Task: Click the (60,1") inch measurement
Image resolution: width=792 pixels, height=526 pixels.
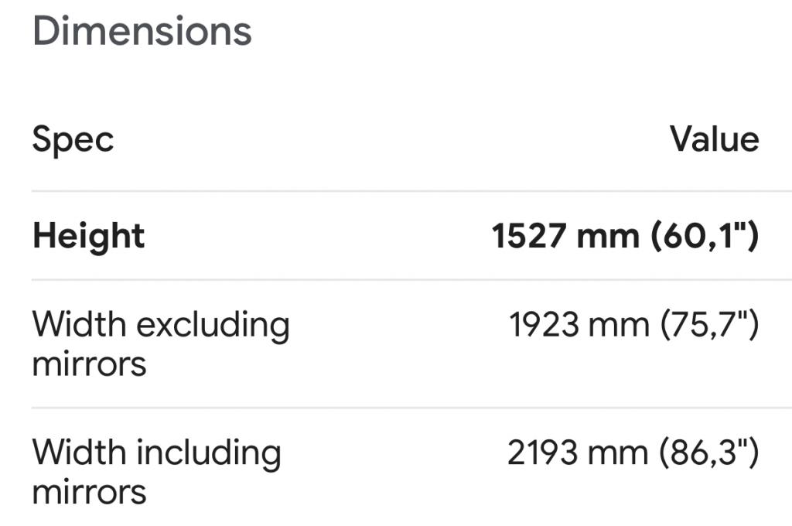Action: point(705,236)
